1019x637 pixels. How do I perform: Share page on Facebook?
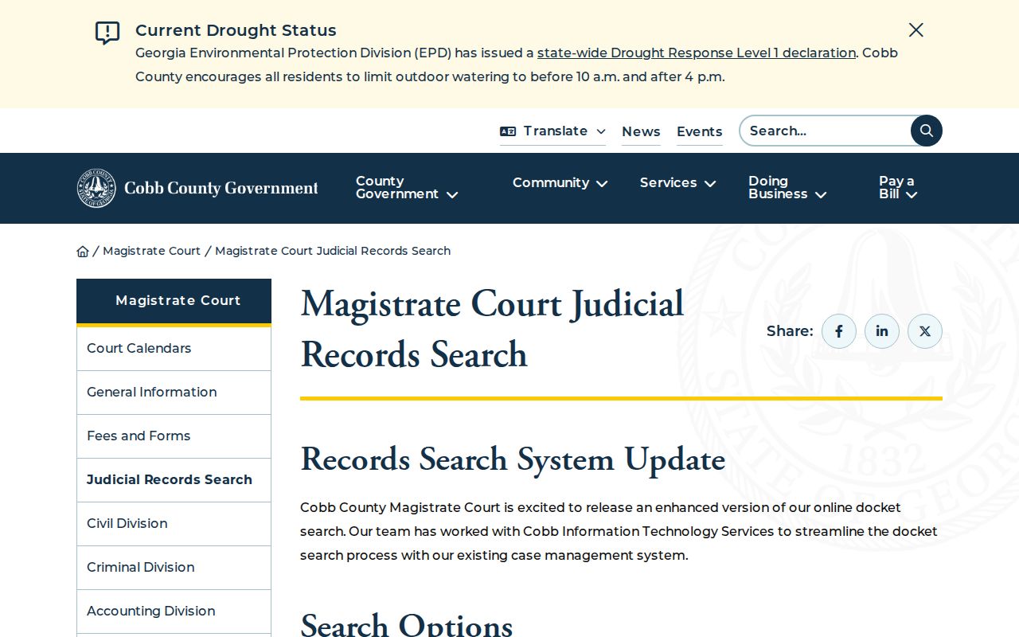coord(839,331)
